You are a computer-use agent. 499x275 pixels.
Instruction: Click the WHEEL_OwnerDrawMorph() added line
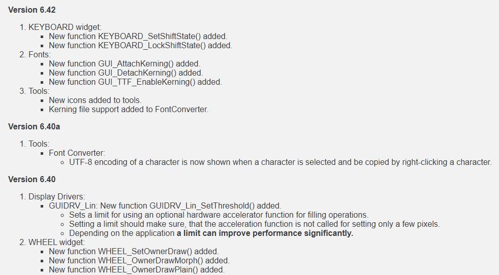click(x=139, y=261)
